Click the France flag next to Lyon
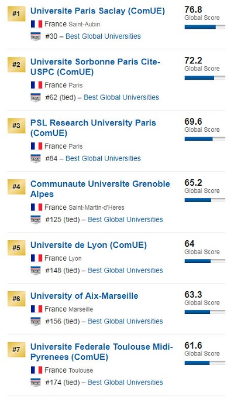 pyautogui.click(x=37, y=258)
